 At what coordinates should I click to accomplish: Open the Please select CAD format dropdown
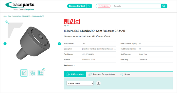tap(80, 83)
